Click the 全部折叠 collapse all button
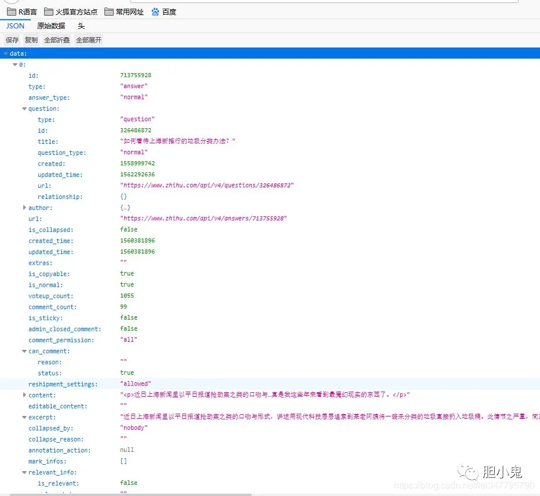Viewport: 540px width, 496px height. 57,40
